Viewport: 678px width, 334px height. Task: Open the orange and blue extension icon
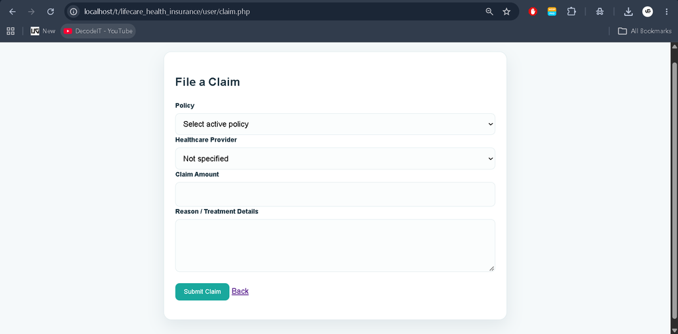pos(552,12)
